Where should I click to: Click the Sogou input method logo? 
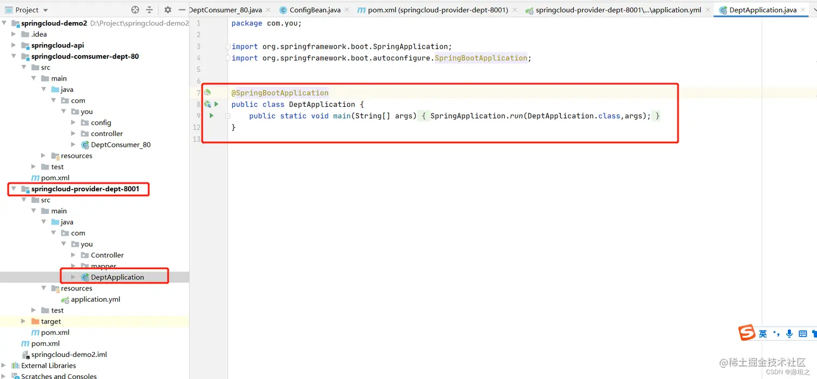(747, 333)
